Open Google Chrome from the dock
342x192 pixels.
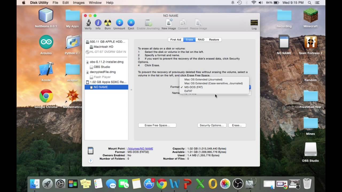162,183
